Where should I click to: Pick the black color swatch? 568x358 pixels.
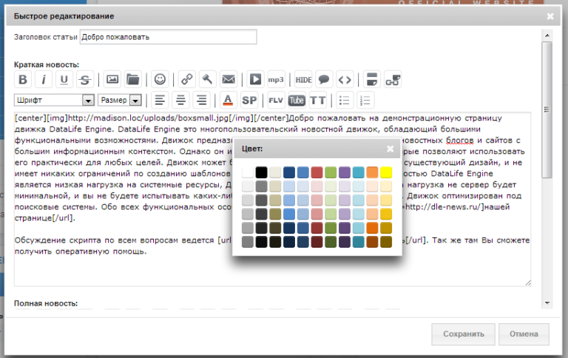(x=261, y=172)
